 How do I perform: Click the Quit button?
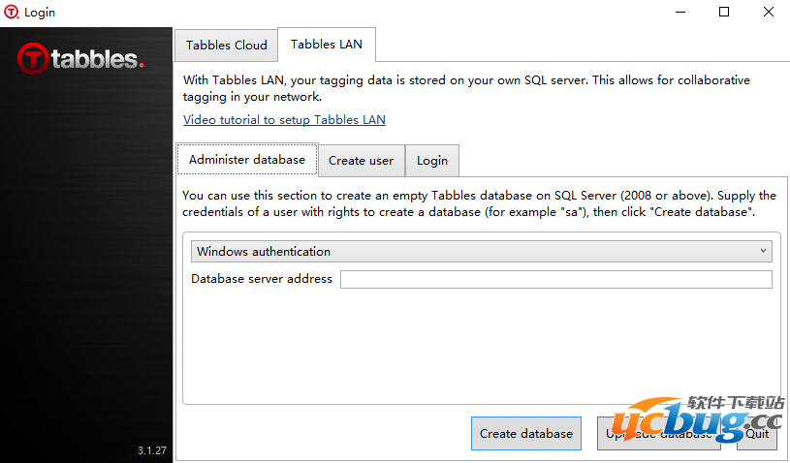click(757, 433)
